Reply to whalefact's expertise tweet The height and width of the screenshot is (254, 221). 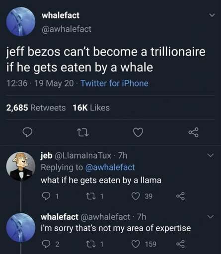[x=46, y=244]
